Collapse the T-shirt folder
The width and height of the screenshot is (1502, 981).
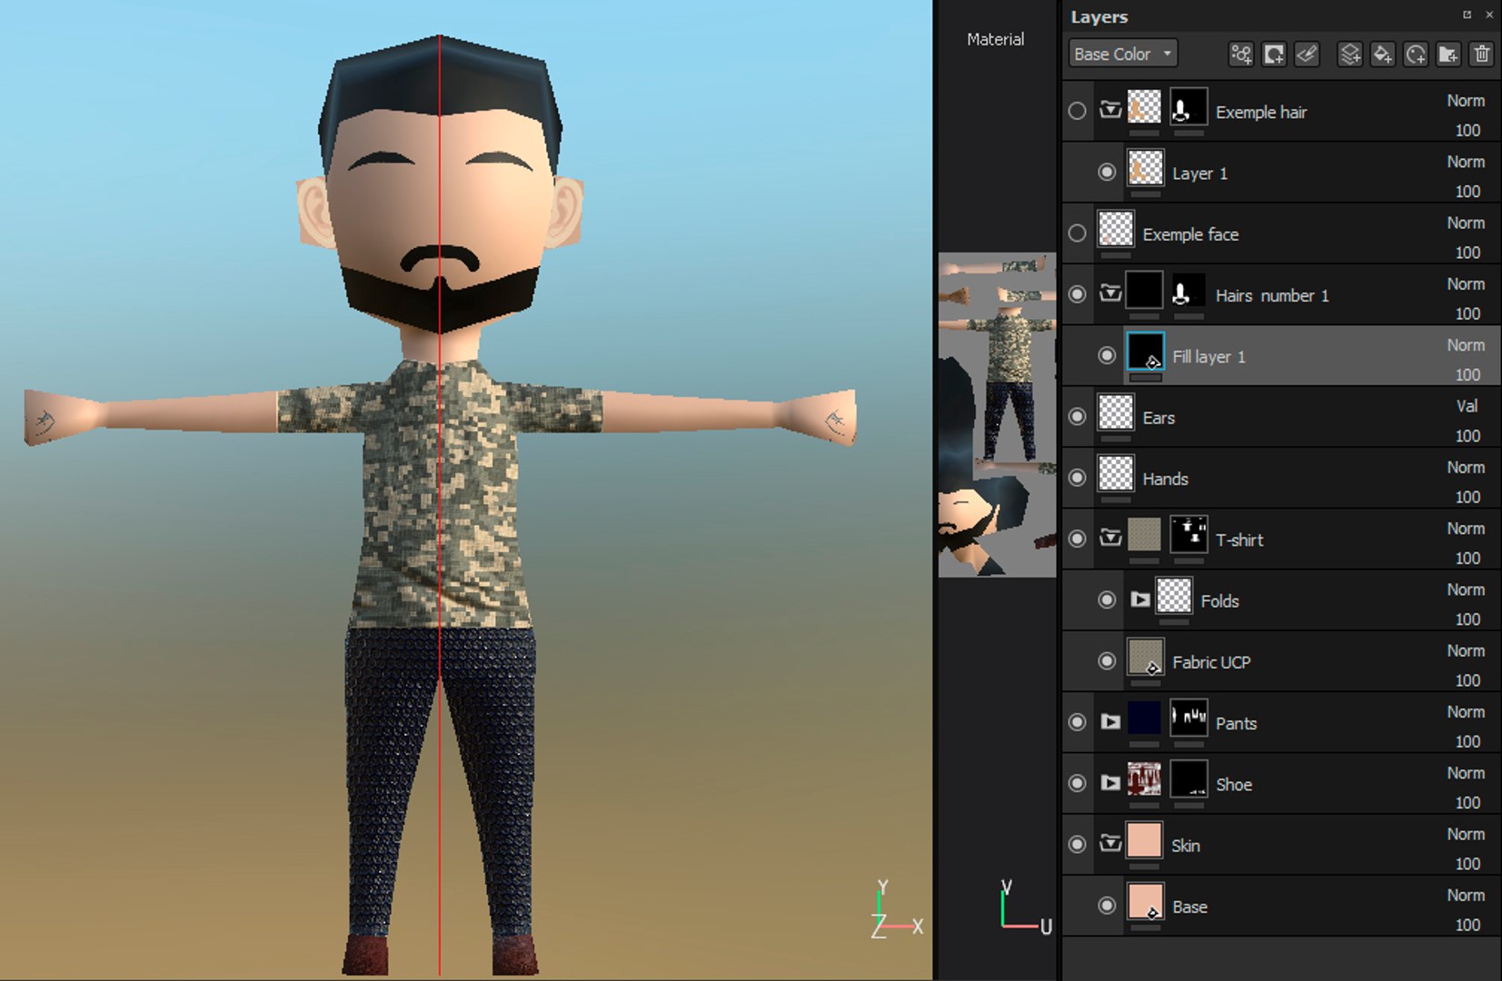point(1109,538)
